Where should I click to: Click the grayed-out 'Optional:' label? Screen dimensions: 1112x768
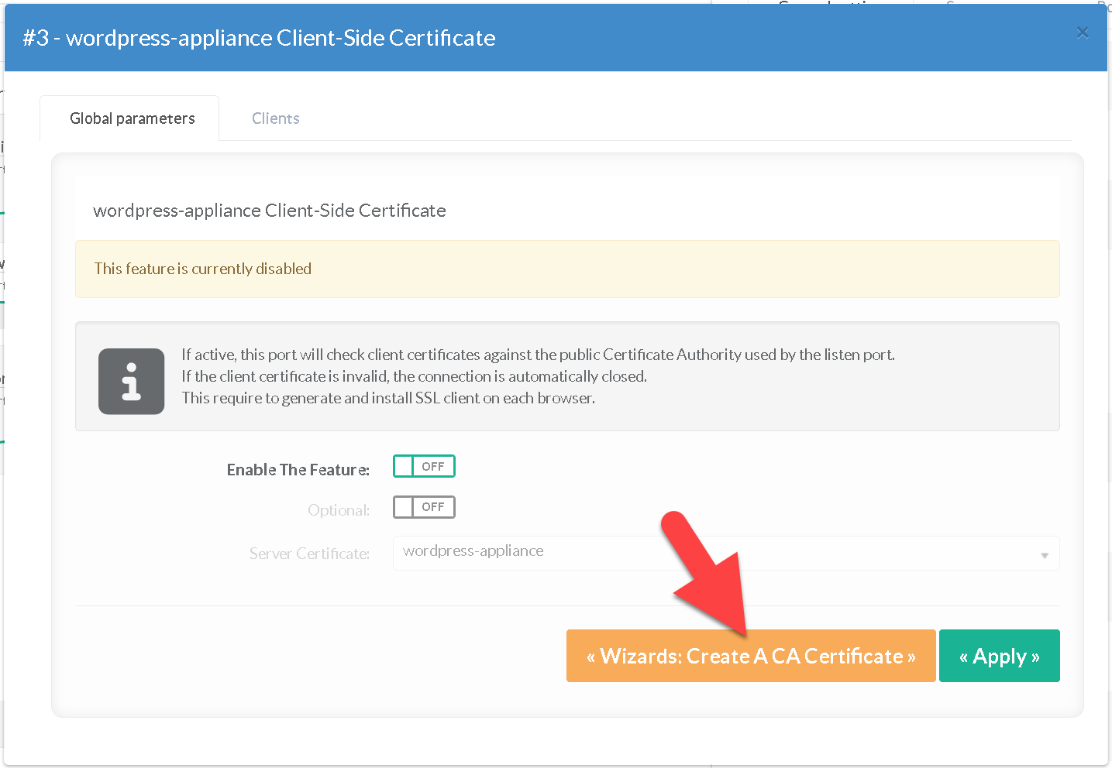[338, 510]
